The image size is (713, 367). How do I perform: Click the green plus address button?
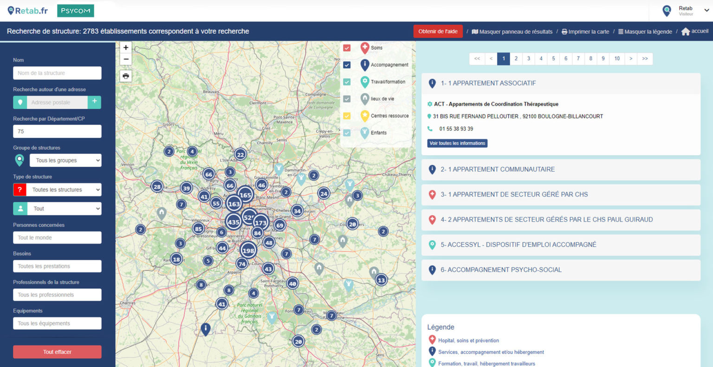[94, 102]
